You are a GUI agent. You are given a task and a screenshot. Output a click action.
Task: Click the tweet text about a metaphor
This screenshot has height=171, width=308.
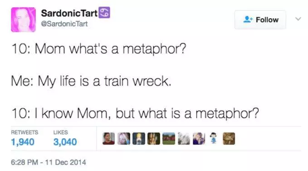pyautogui.click(x=135, y=81)
